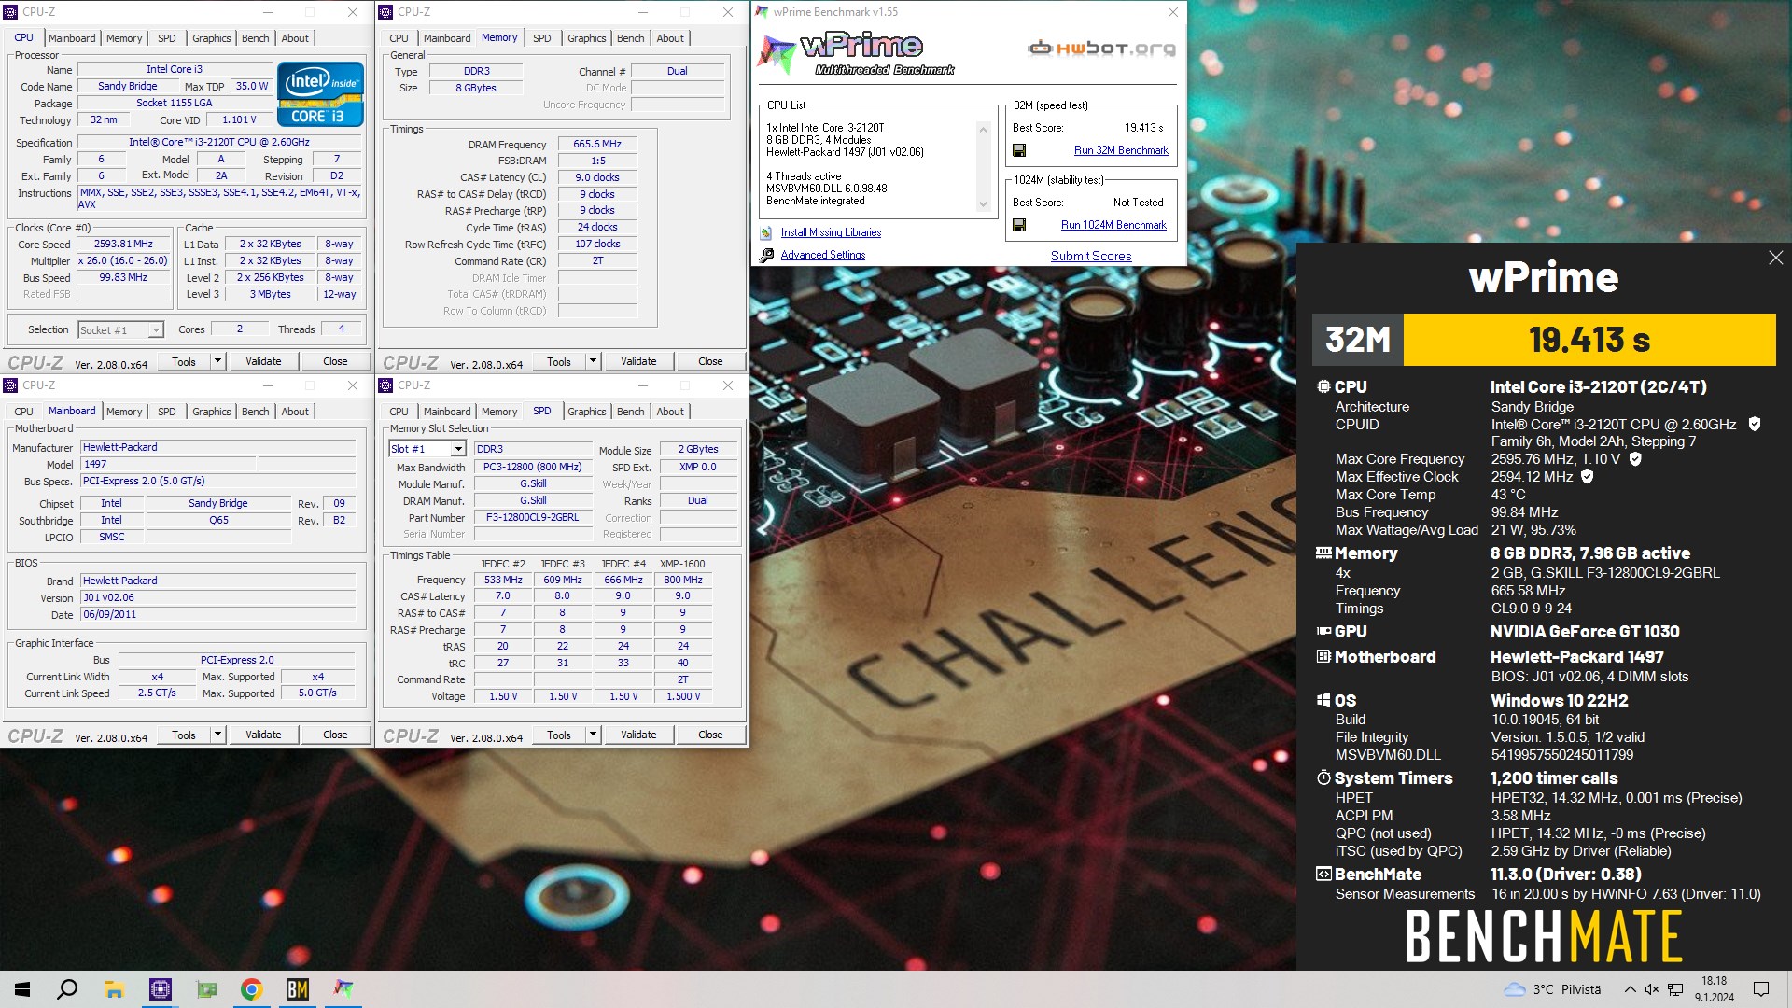Click Close in the Memory tab CPU-Z window
Screen dimensions: 1792x1008
[x=710, y=361]
